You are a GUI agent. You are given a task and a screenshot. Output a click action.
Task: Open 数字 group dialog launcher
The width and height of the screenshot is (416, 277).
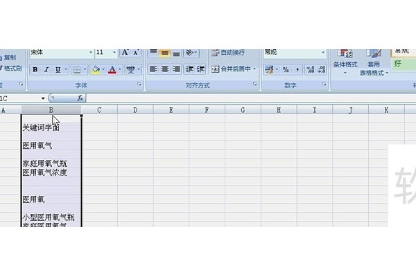324,84
